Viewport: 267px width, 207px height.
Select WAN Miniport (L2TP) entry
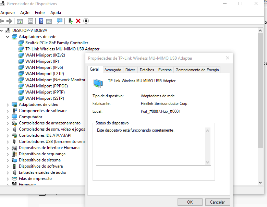click(45, 74)
